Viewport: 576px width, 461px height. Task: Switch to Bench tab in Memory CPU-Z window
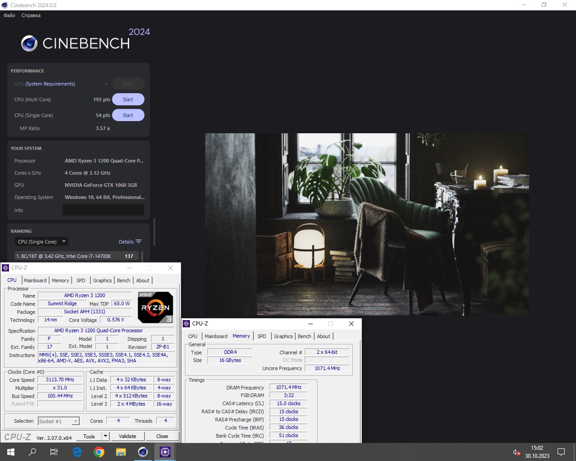click(x=305, y=336)
